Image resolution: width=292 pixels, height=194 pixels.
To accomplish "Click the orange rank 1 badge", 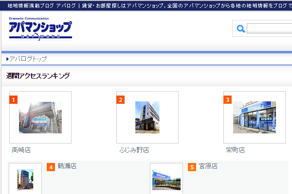I will pyautogui.click(x=14, y=100).
